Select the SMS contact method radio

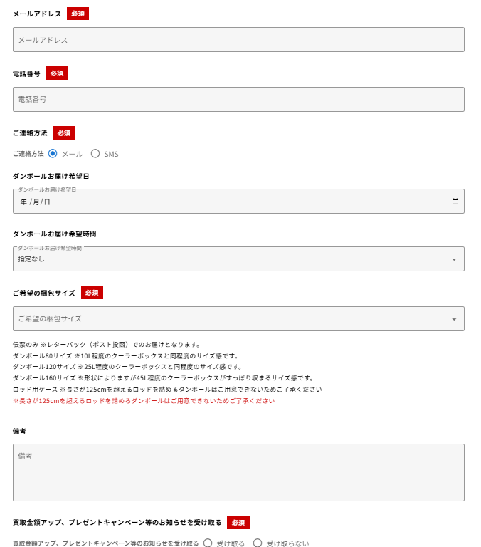click(95, 154)
